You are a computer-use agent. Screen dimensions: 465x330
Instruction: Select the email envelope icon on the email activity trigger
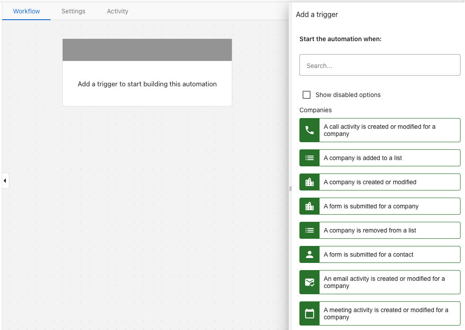tap(309, 282)
